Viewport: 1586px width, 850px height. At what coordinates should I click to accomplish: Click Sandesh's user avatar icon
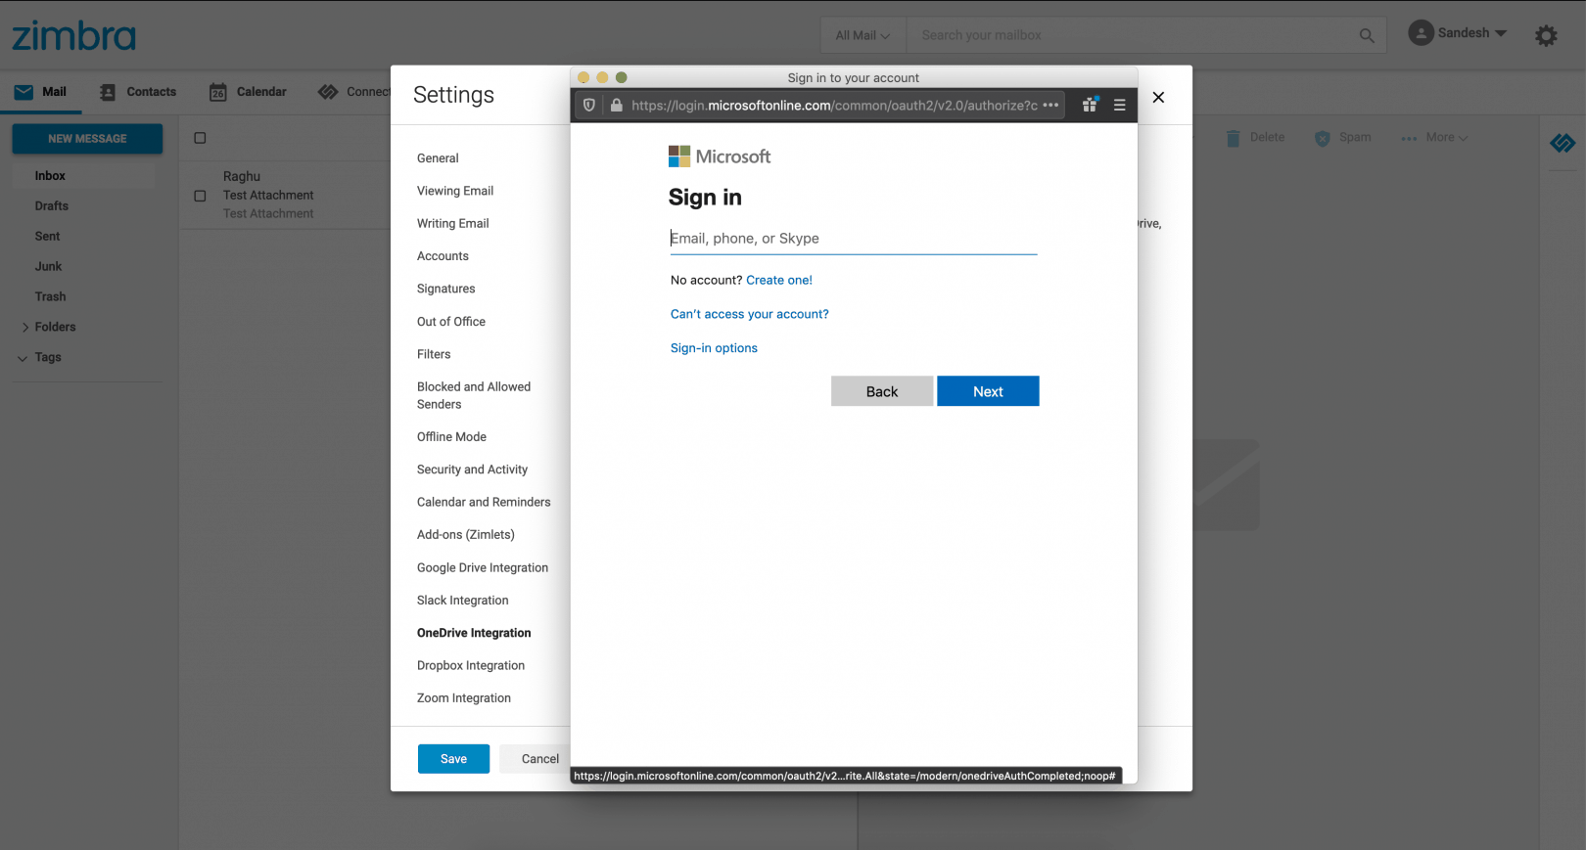coord(1421,32)
